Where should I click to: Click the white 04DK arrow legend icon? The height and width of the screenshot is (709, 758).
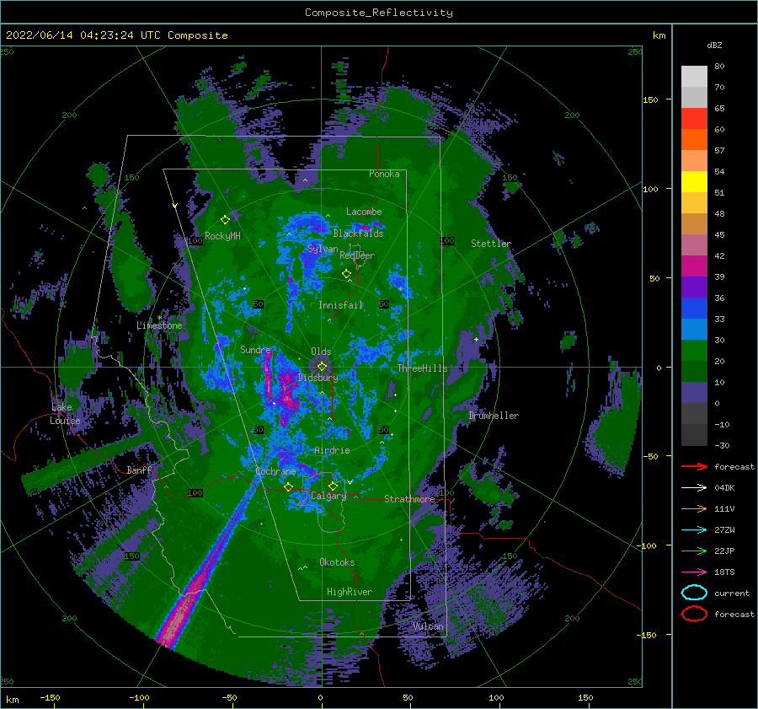[694, 487]
